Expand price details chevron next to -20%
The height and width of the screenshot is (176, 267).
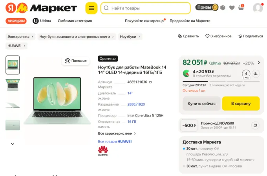pyautogui.click(x=259, y=63)
